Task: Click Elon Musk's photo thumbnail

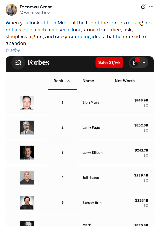Action: (x=27, y=102)
